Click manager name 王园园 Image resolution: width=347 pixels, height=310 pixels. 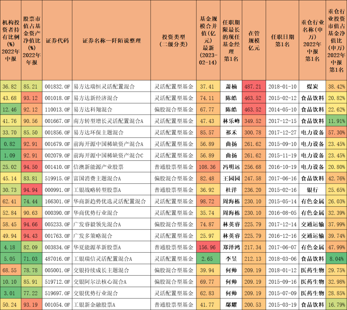click(x=231, y=178)
